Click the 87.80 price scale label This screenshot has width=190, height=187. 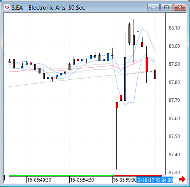point(174,82)
